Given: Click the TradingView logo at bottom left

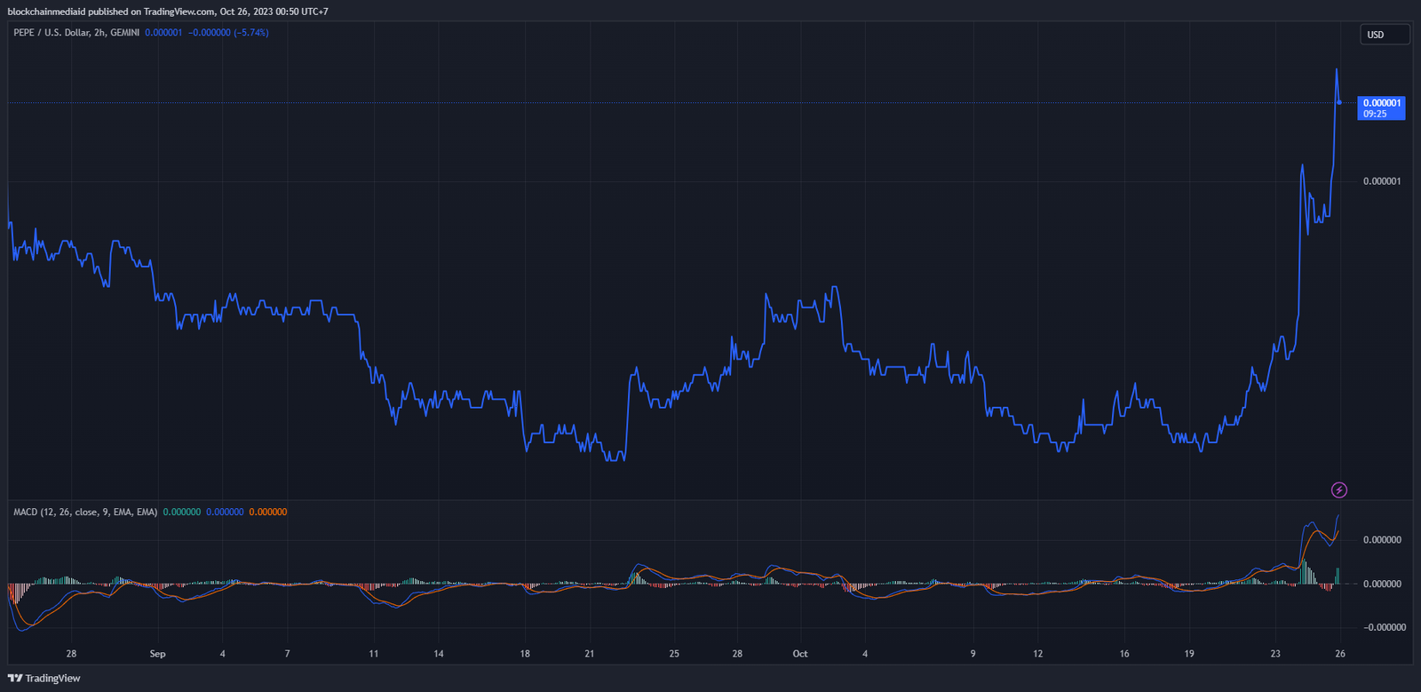Looking at the screenshot, I should coord(44,678).
